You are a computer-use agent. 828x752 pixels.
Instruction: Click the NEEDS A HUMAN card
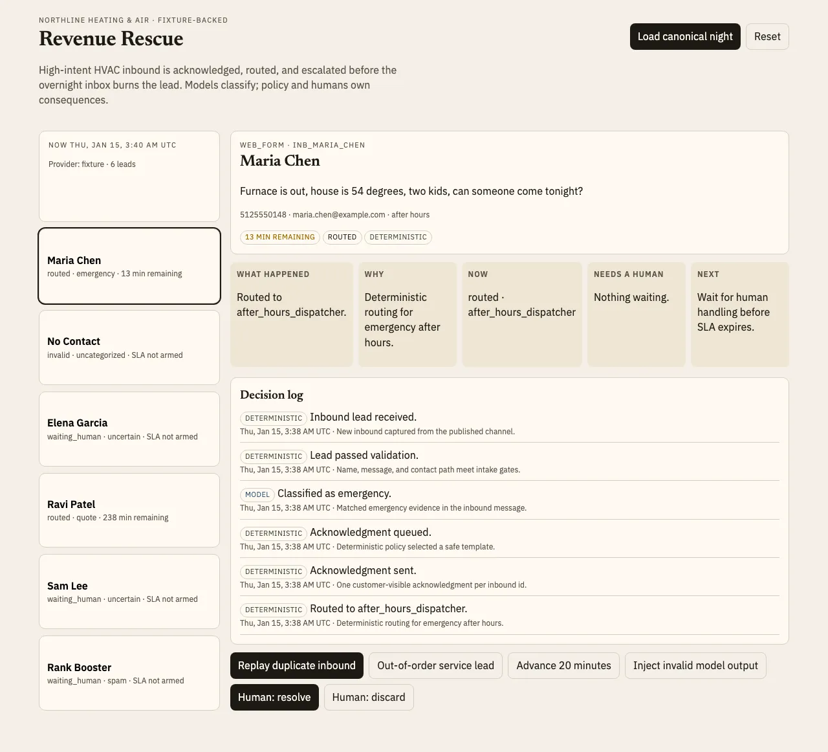pos(637,315)
